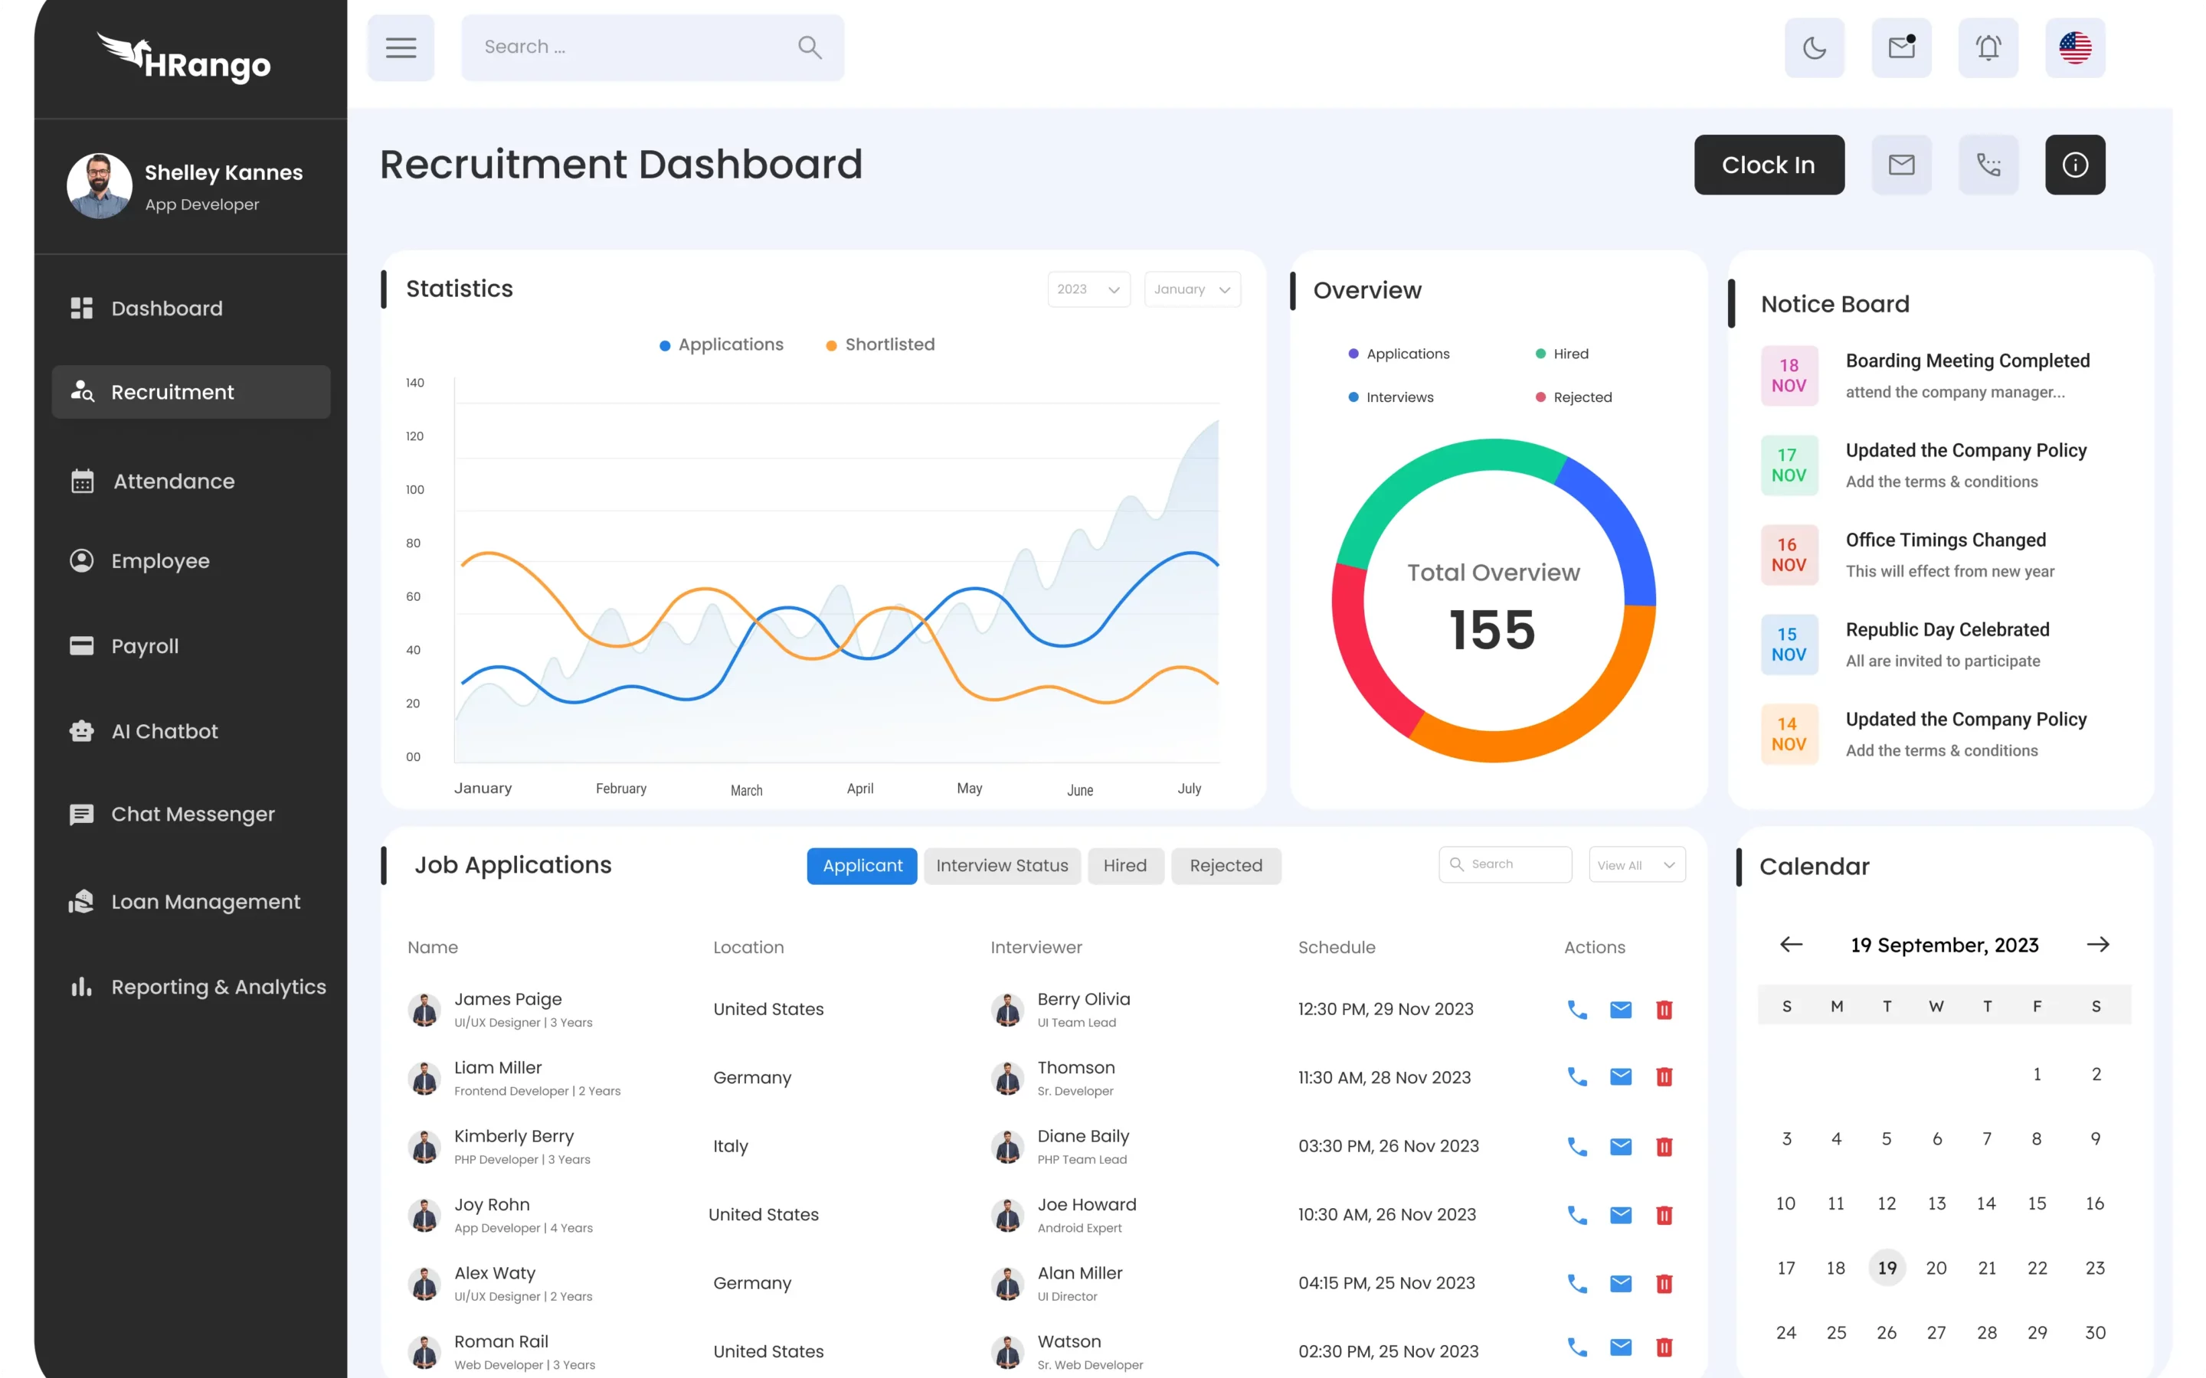Click the Job Applications search field
The height and width of the screenshot is (1378, 2206).
pos(1514,864)
